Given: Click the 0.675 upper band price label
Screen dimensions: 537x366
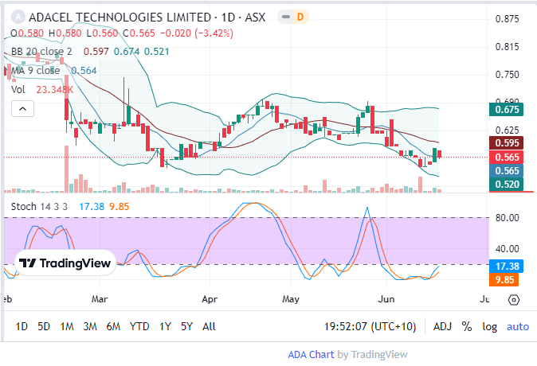Looking at the screenshot, I should [508, 110].
